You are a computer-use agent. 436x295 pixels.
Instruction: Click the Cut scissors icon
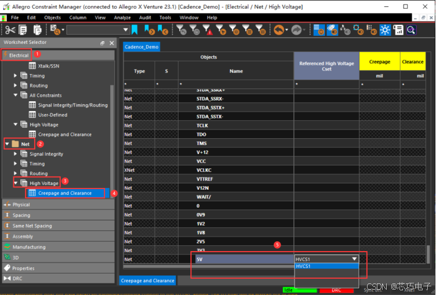(10, 30)
